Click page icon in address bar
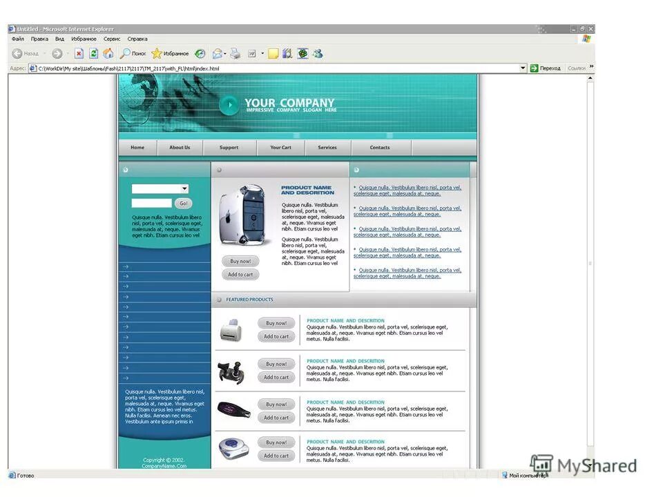The width and height of the screenshot is (663, 497). click(32, 68)
